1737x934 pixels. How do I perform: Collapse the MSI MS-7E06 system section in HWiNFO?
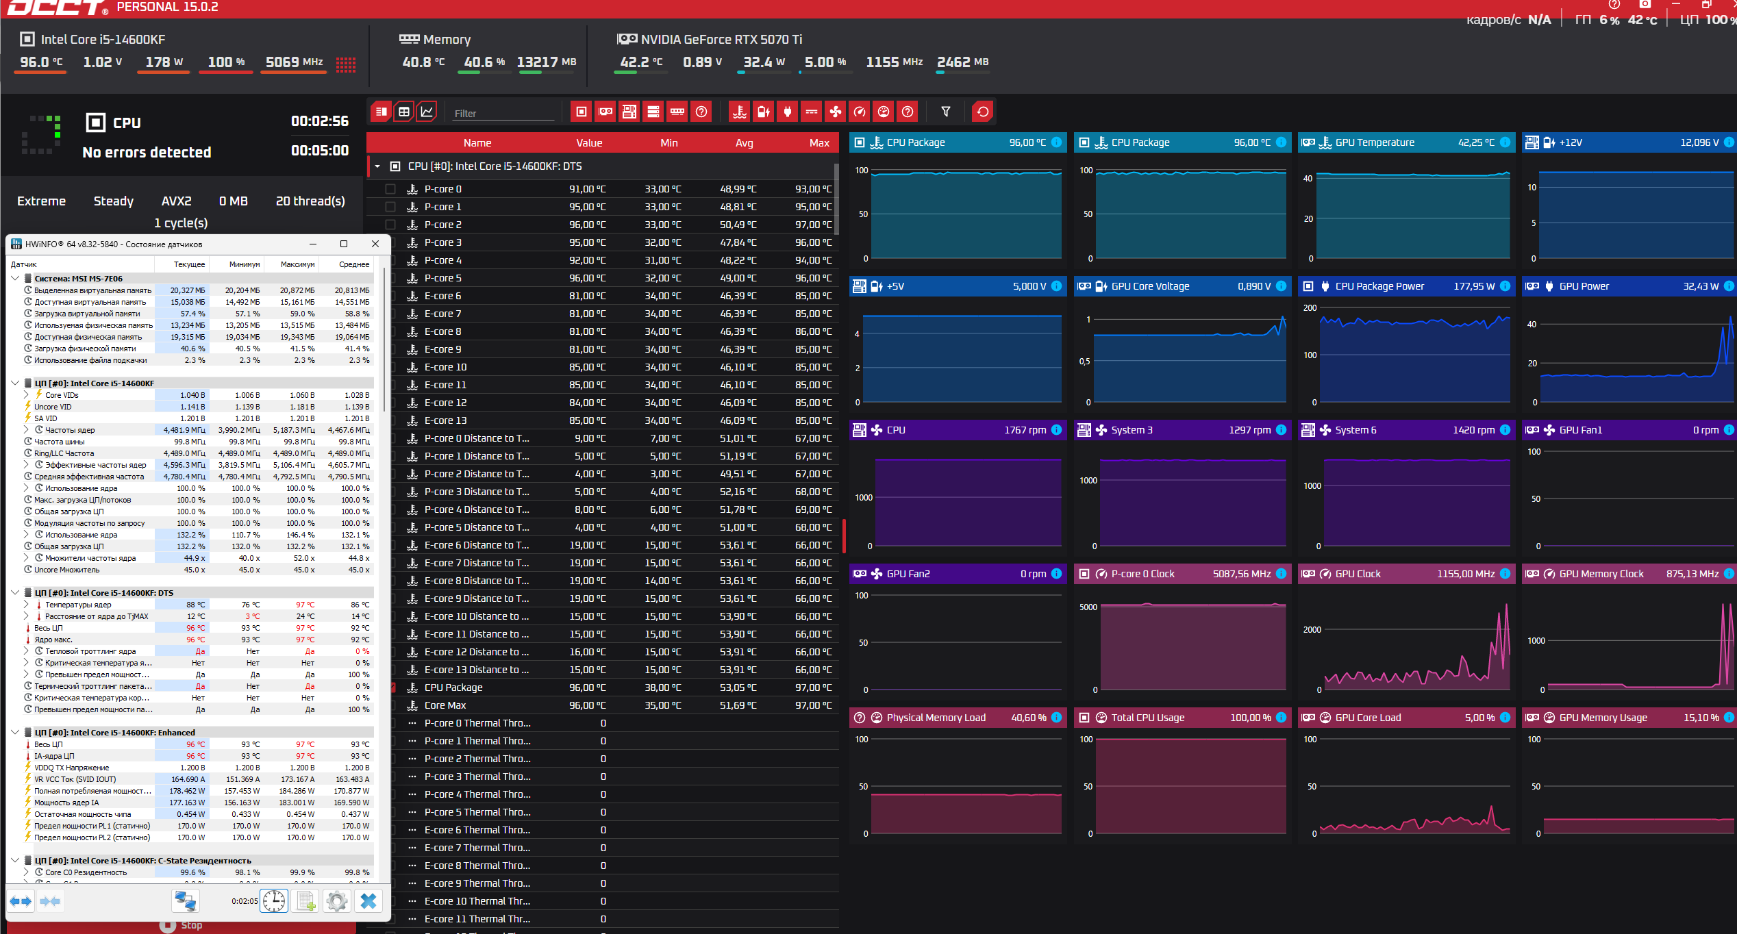15,279
